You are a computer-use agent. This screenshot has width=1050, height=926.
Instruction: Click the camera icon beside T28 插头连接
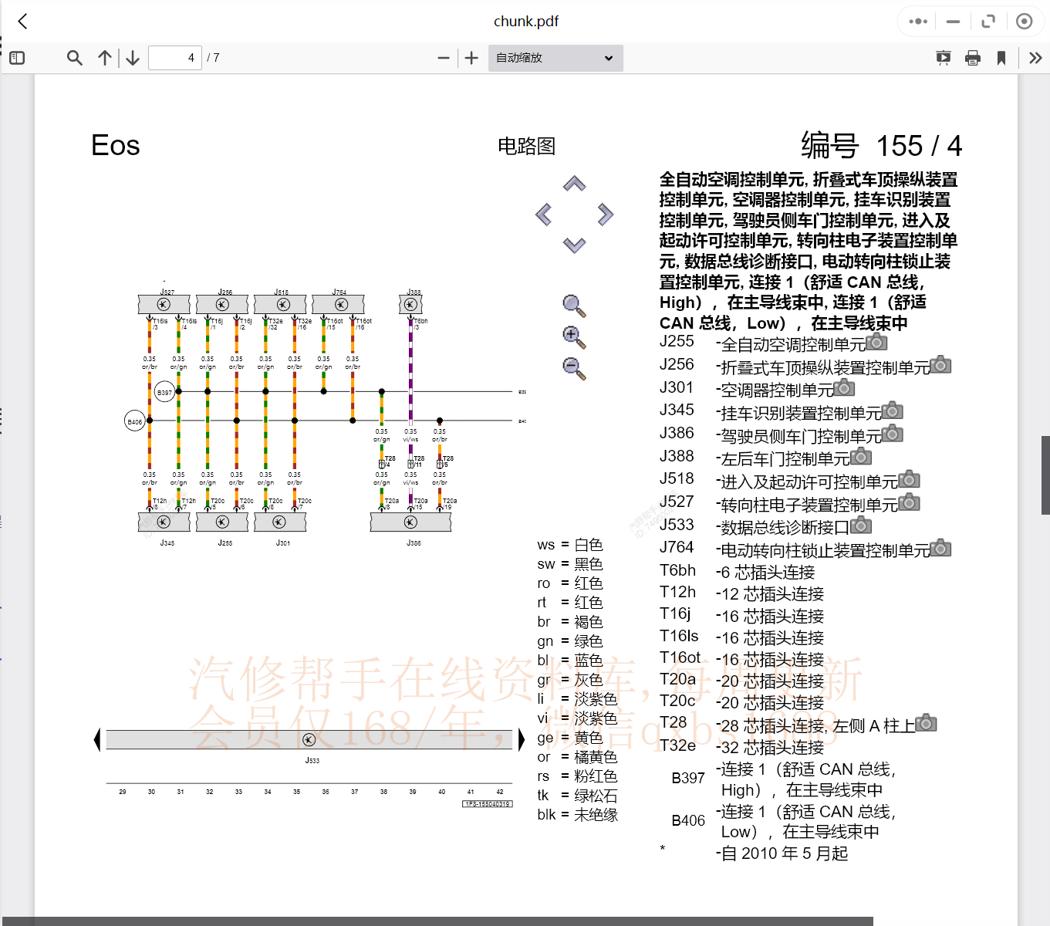point(927,723)
